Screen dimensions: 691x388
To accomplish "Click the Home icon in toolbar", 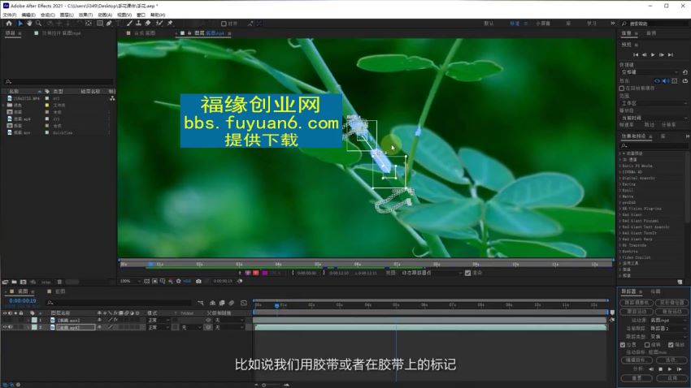I will pyautogui.click(x=9, y=24).
